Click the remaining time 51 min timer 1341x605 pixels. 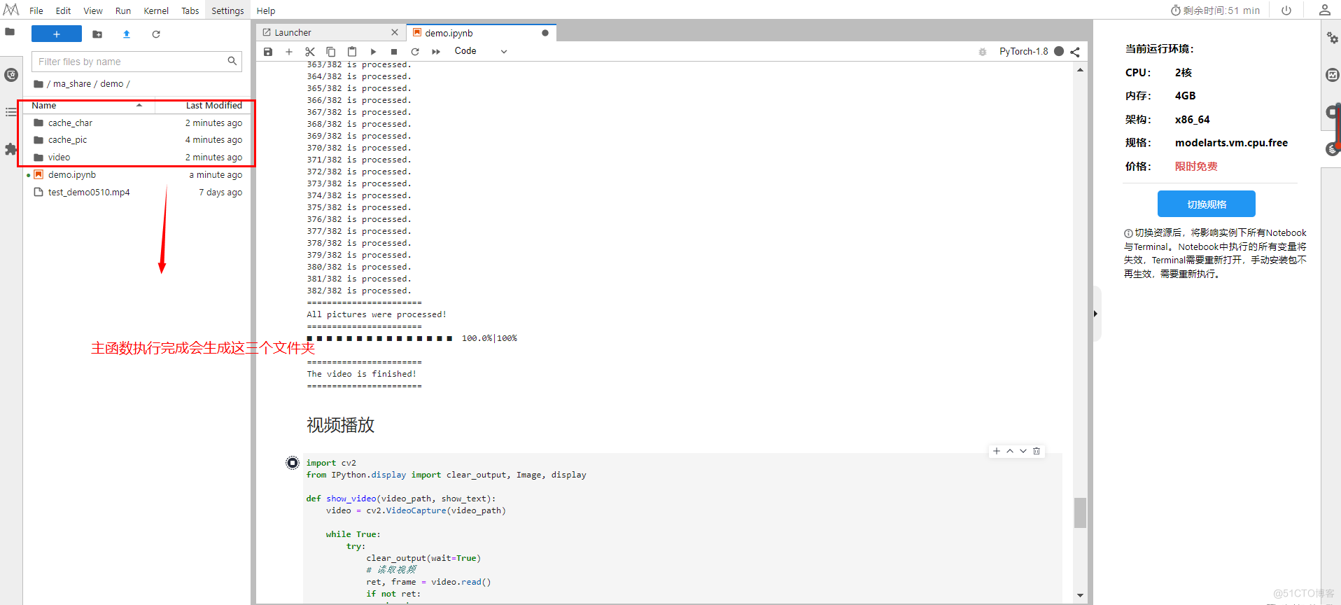click(x=1215, y=11)
